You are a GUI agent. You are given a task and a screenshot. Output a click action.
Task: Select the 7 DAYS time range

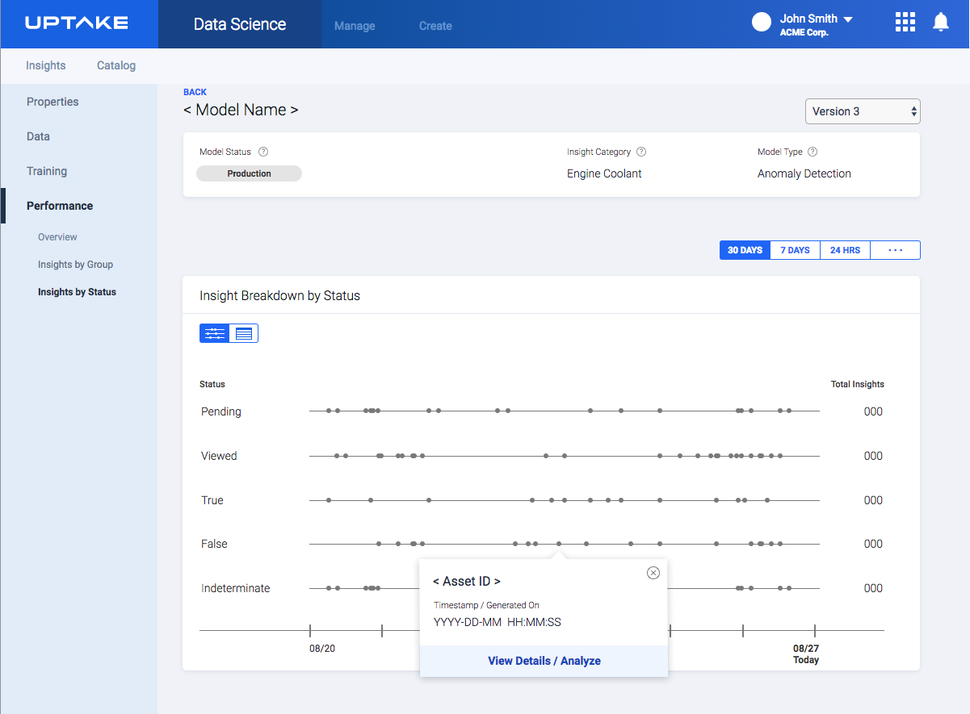796,250
